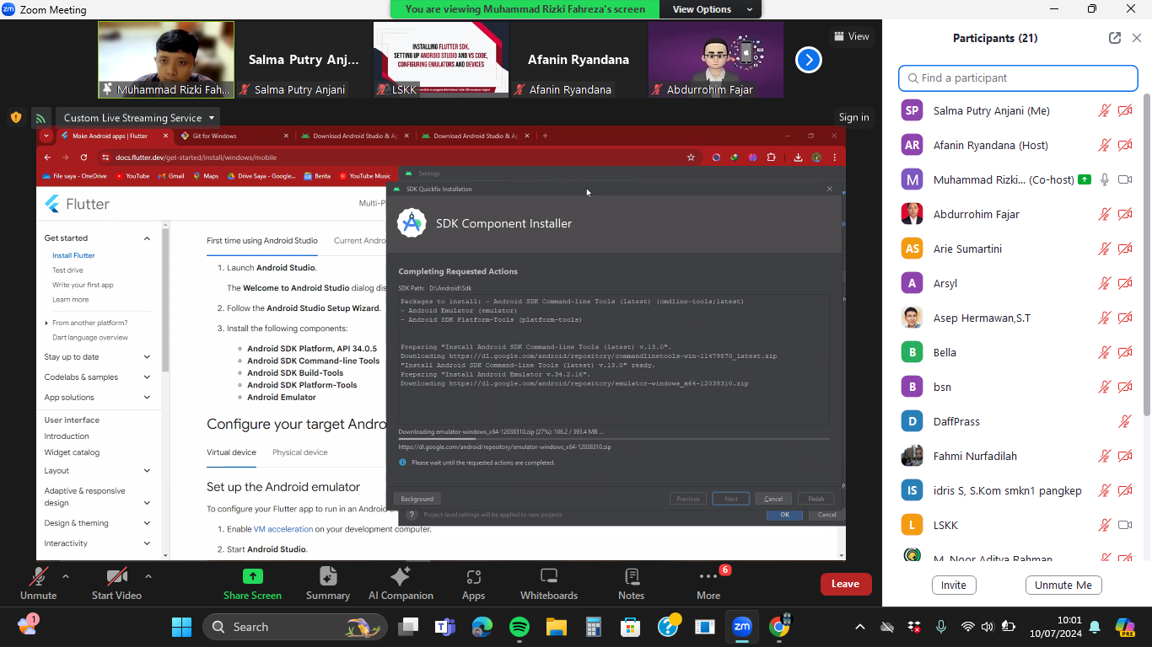Click the encryption shield icon
Screen dimensions: 1152x647
pos(16,118)
